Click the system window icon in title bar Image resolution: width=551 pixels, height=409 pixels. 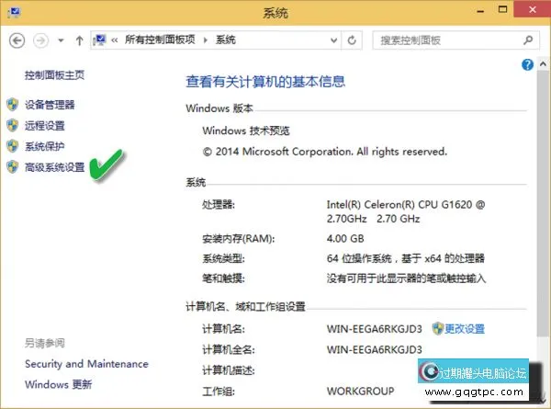click(12, 13)
